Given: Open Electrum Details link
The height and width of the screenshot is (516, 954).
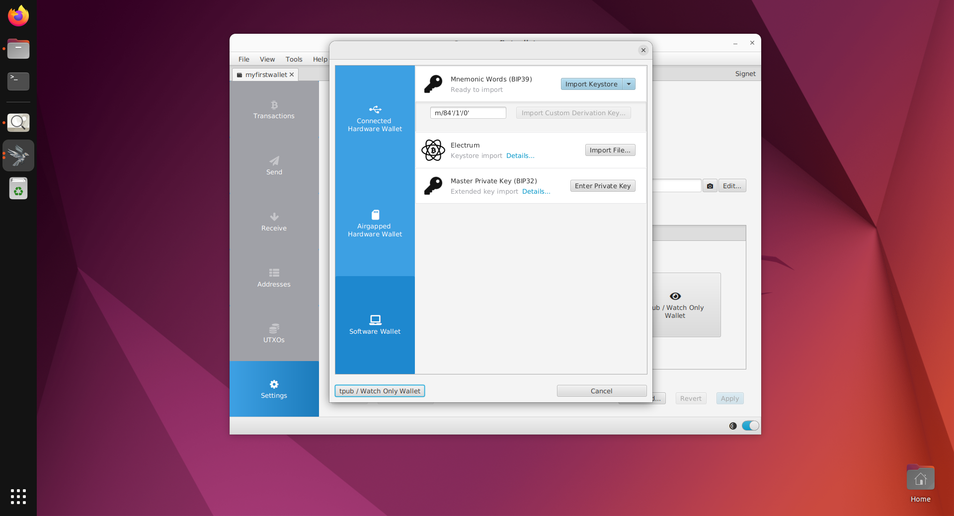Looking at the screenshot, I should coord(520,156).
